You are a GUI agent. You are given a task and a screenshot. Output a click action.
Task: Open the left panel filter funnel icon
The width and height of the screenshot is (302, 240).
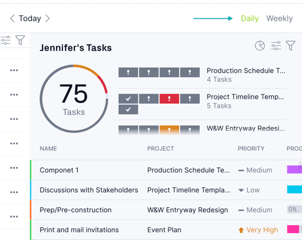(20, 40)
